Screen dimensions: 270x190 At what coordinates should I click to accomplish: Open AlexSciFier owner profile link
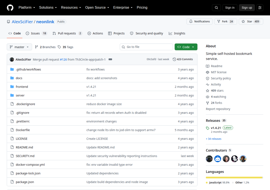click(x=22, y=22)
